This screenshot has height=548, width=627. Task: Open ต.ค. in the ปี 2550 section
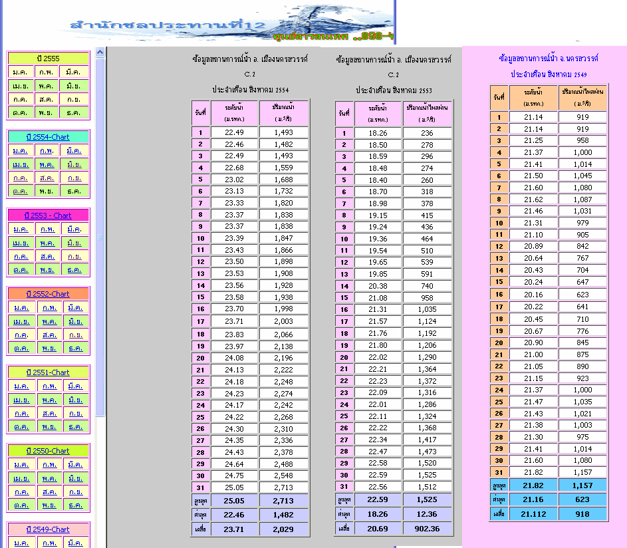point(21,505)
